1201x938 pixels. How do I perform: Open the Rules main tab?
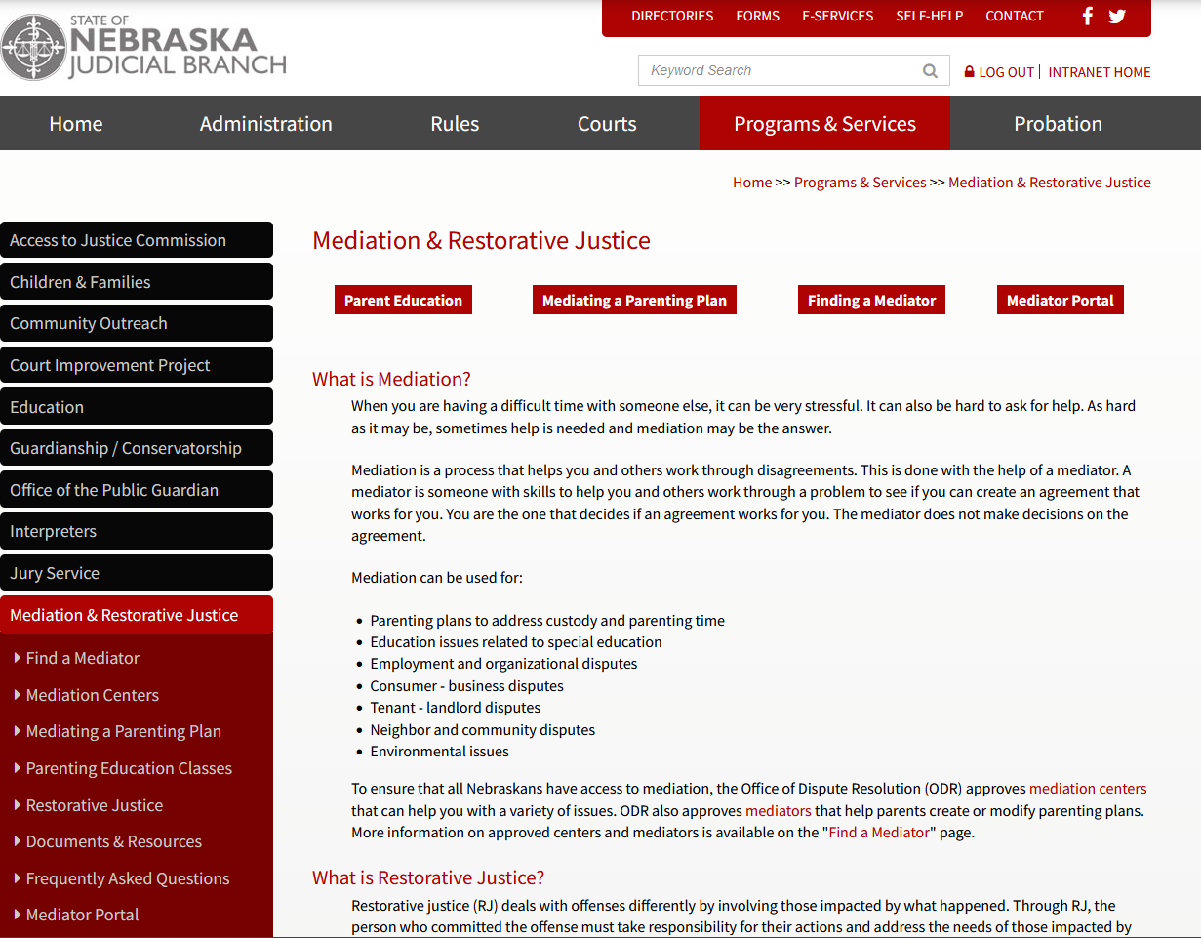[x=455, y=124]
